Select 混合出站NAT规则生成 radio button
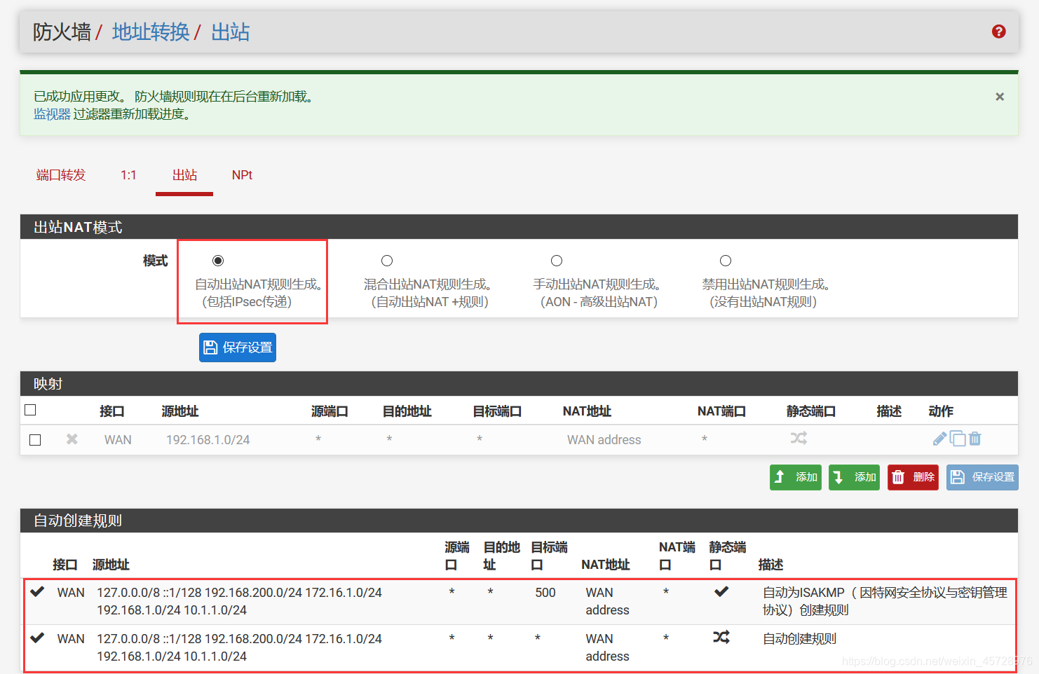 (x=387, y=261)
